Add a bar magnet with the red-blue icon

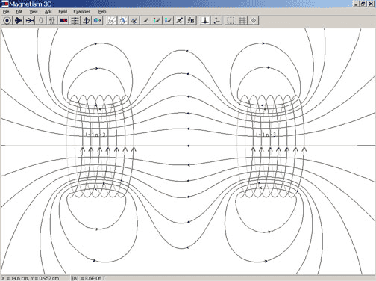tap(63, 21)
